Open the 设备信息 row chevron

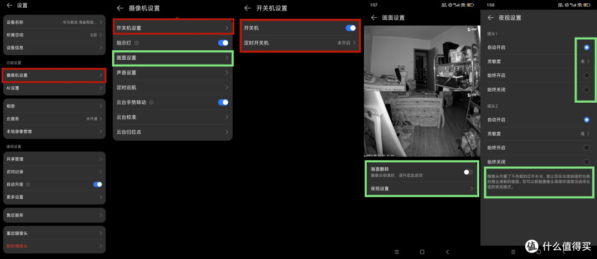(101, 48)
